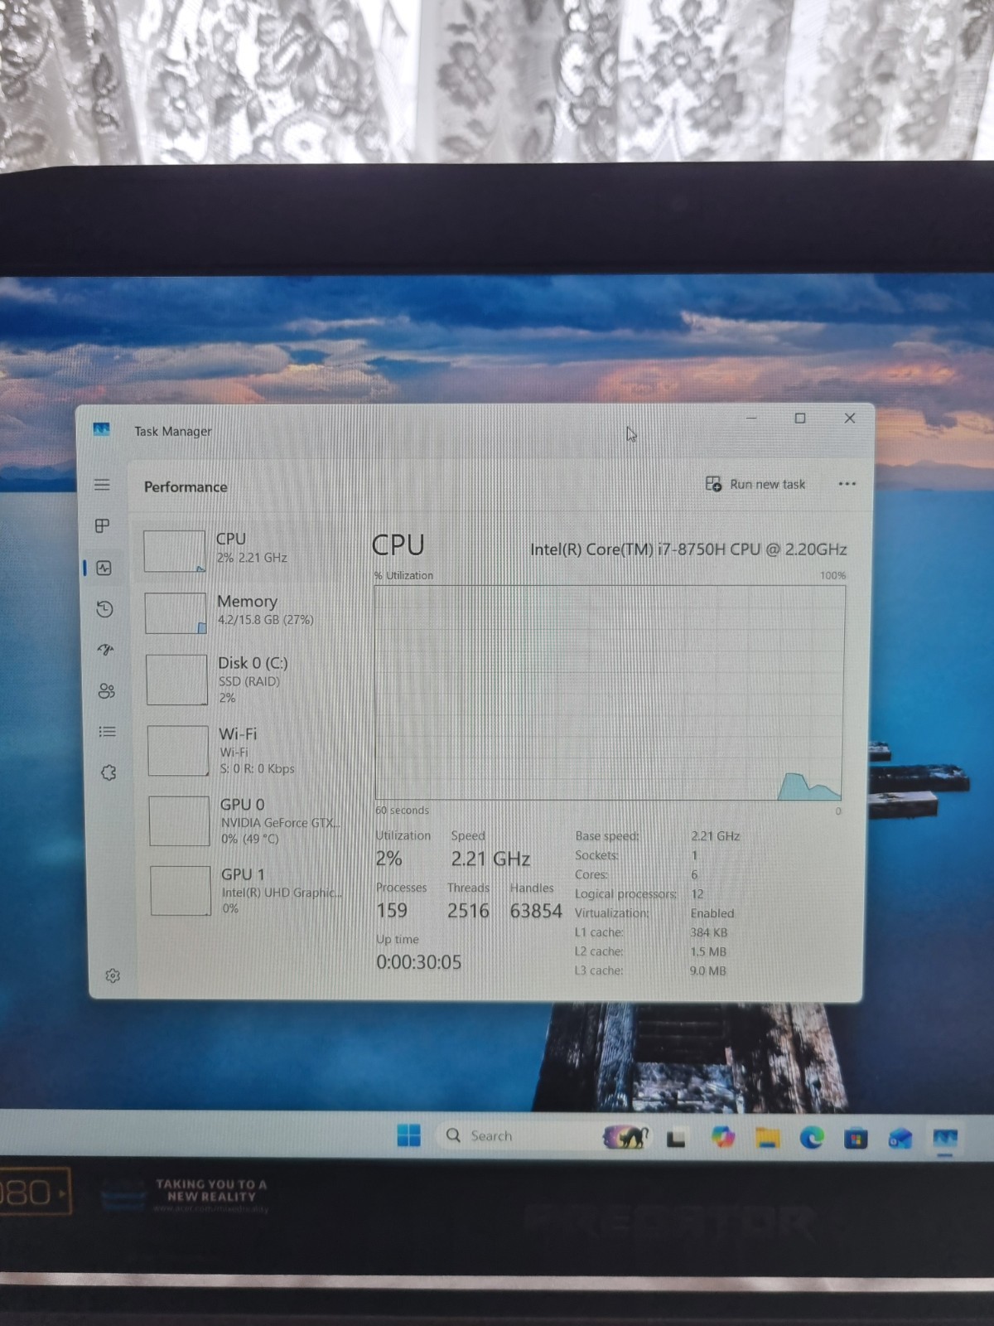Open Task Manager settings gear

click(113, 976)
